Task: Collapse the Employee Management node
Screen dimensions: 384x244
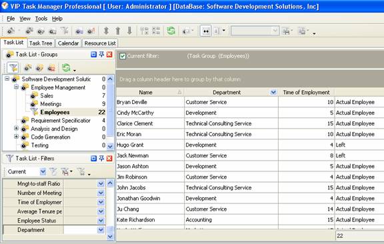Action: point(16,87)
